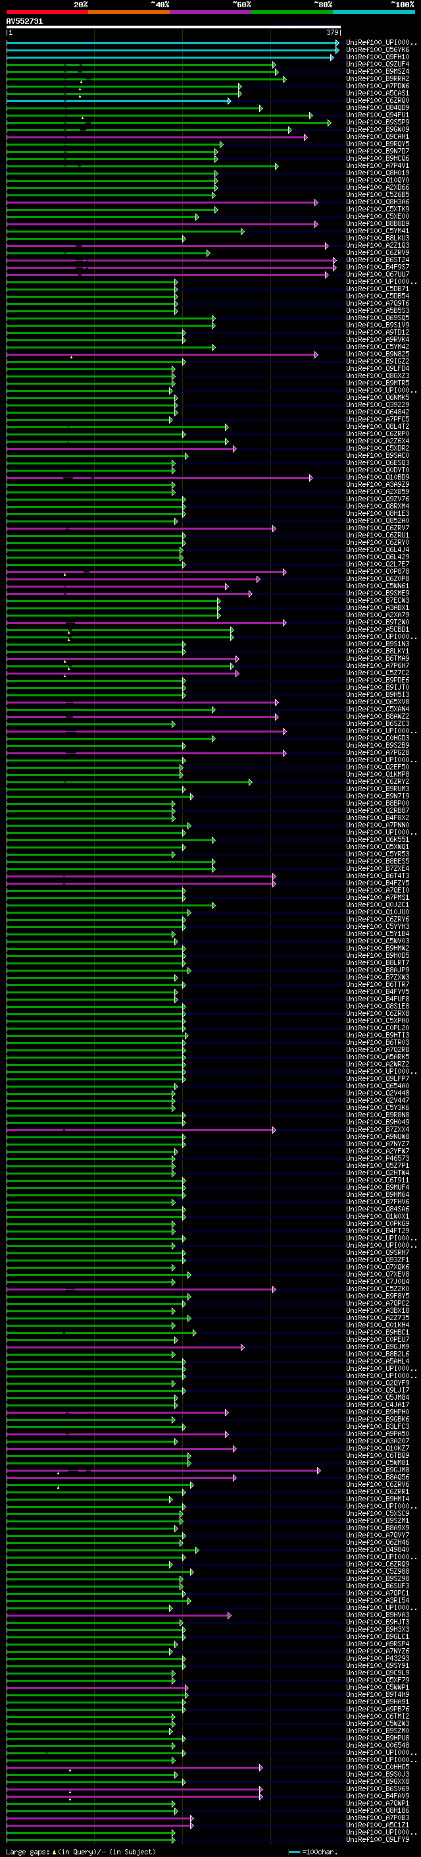
Task: Open hit UniRef100_A7PDW6
Action: tap(377, 86)
